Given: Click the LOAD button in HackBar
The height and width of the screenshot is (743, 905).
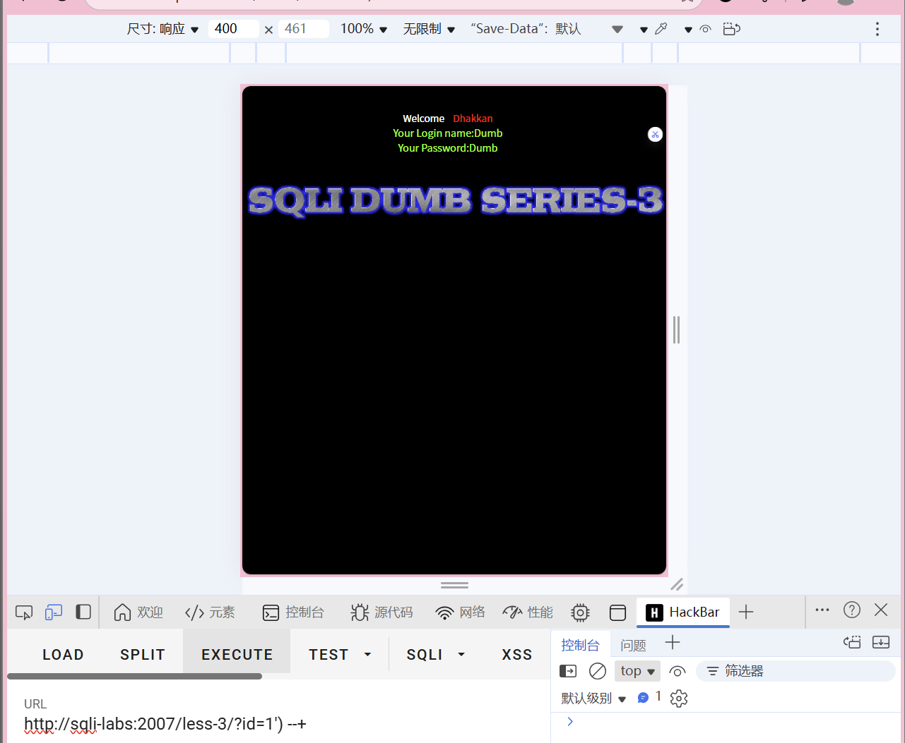Looking at the screenshot, I should coord(63,654).
